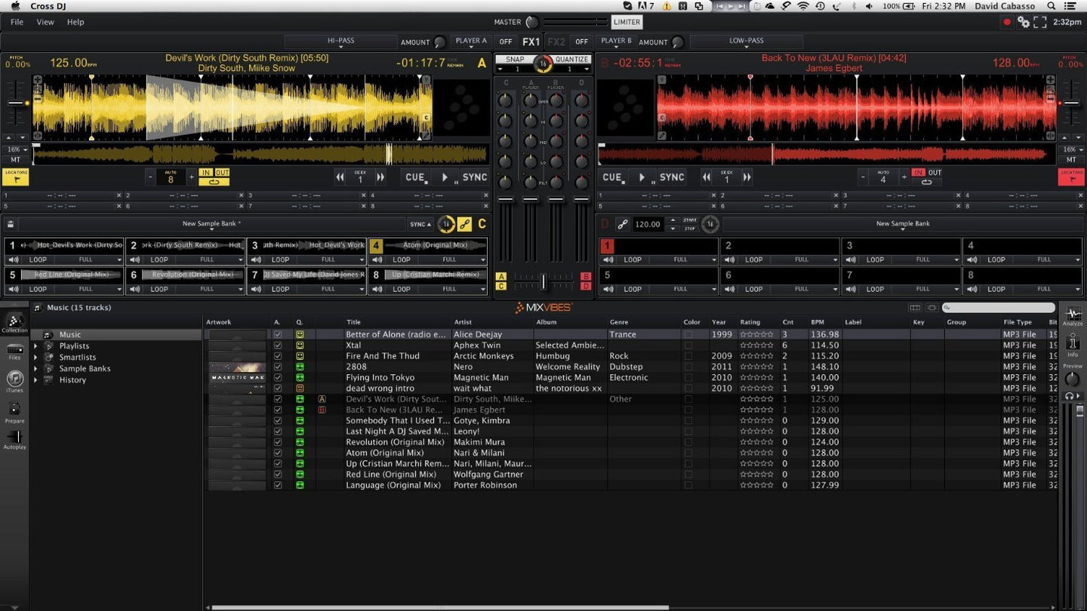Viewport: 1087px width, 611px height.
Task: Expand the Sample Banks tree node
Action: tap(35, 369)
